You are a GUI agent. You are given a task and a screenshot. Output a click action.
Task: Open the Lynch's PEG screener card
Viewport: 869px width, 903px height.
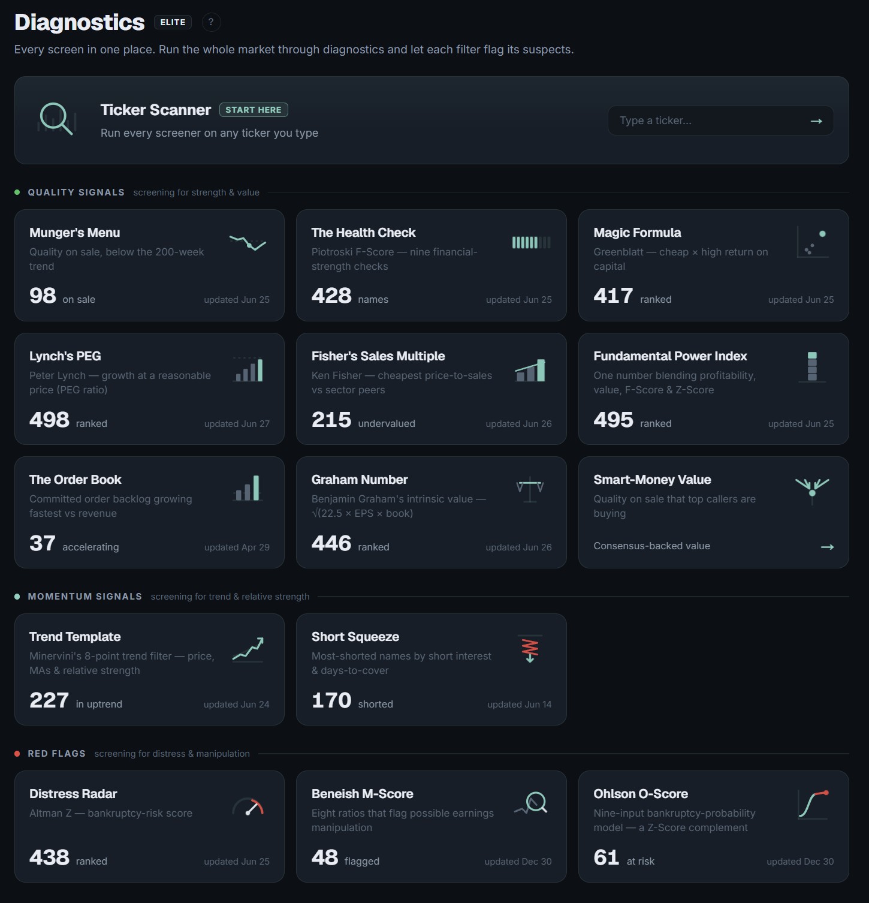click(149, 389)
